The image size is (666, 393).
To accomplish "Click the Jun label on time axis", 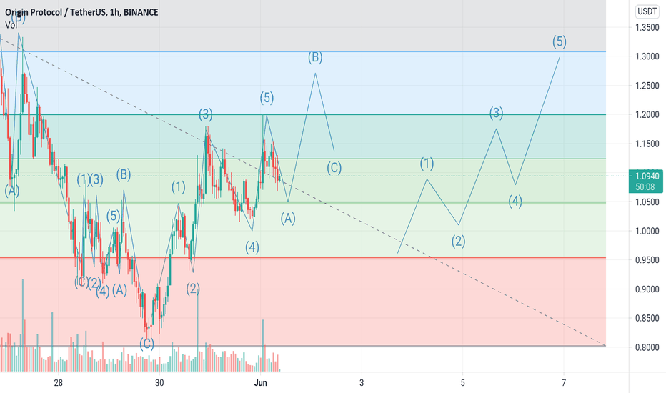I will coord(260,383).
